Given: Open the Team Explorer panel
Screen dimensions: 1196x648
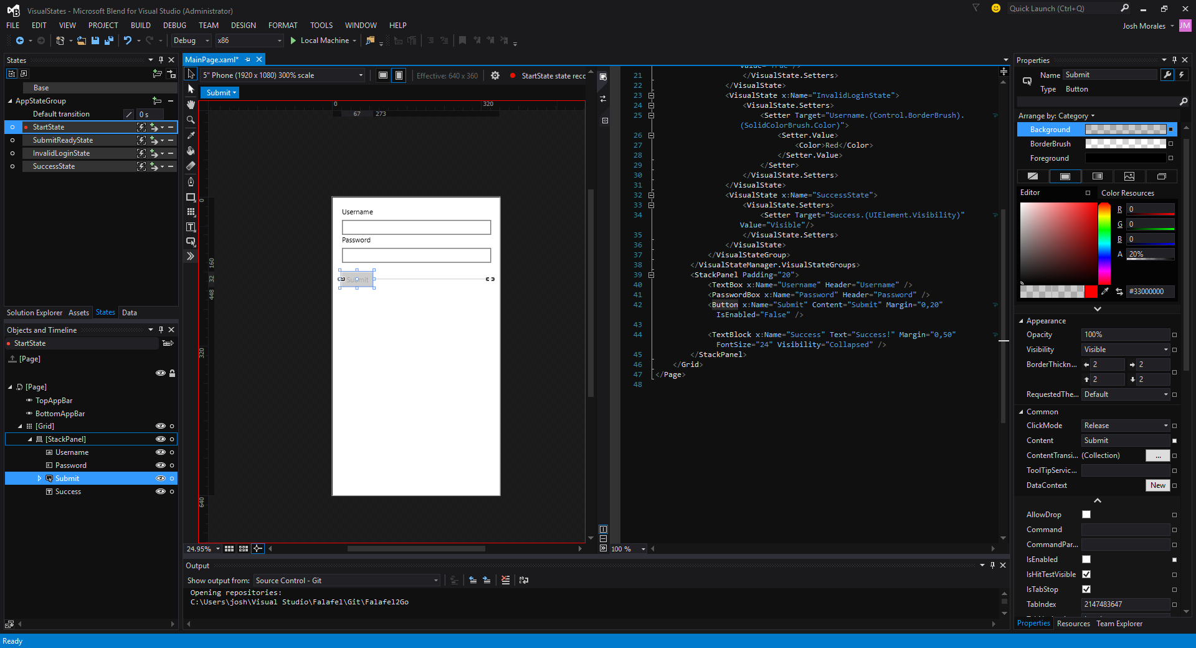Looking at the screenshot, I should click(x=1119, y=624).
